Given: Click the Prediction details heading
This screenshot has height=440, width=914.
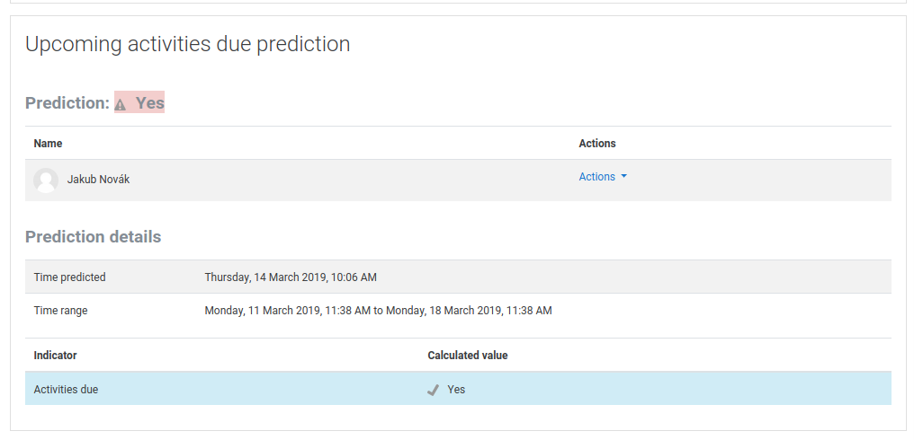Looking at the screenshot, I should click(94, 237).
